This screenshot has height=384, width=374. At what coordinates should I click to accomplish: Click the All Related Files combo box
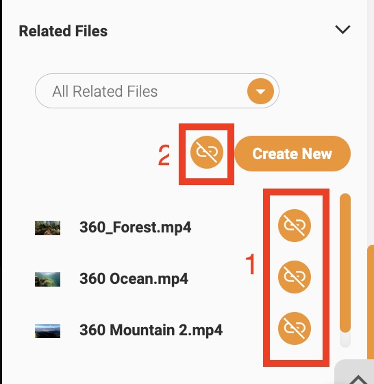pyautogui.click(x=157, y=91)
